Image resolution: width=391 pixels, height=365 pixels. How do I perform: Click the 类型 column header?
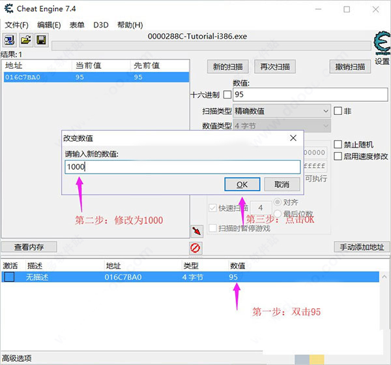(x=191, y=266)
